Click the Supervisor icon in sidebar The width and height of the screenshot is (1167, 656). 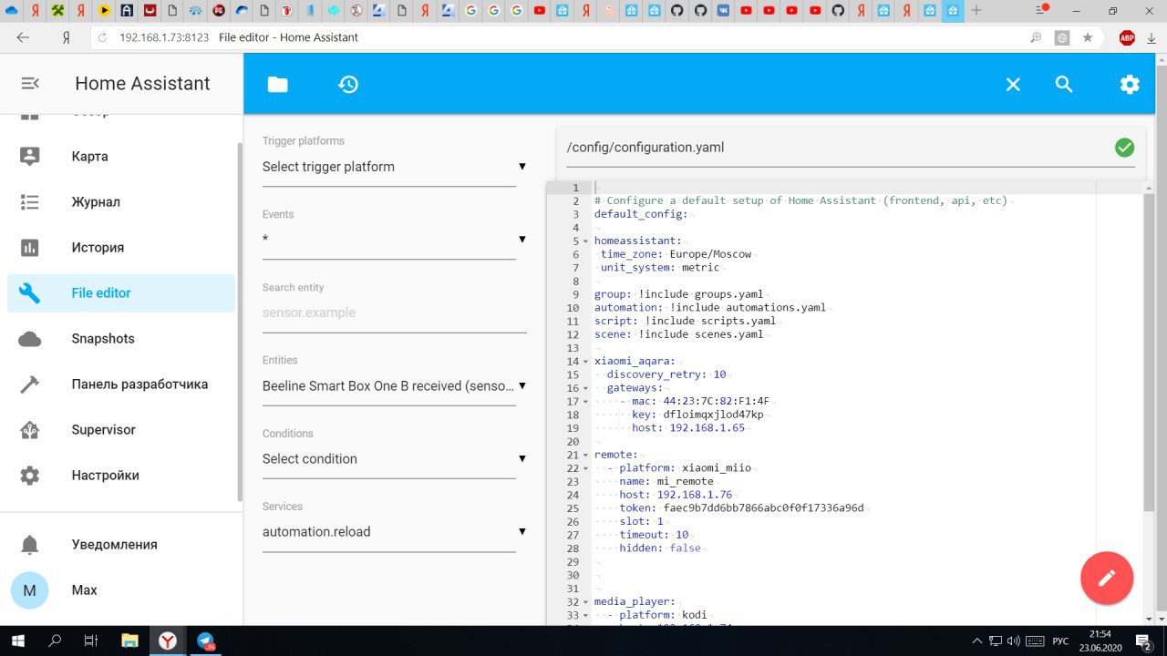[30, 429]
